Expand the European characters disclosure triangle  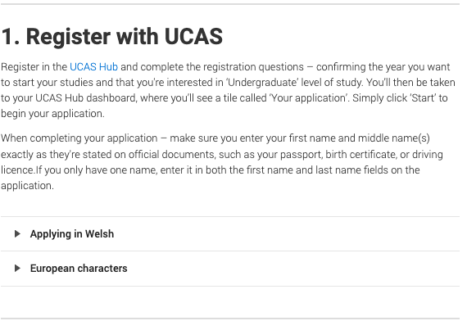[x=17, y=269]
